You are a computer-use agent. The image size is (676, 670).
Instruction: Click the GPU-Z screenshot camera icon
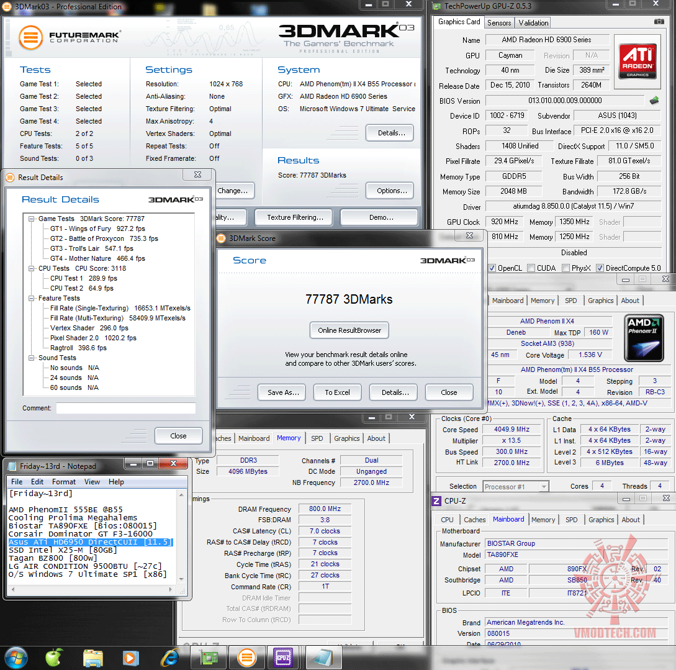(659, 22)
